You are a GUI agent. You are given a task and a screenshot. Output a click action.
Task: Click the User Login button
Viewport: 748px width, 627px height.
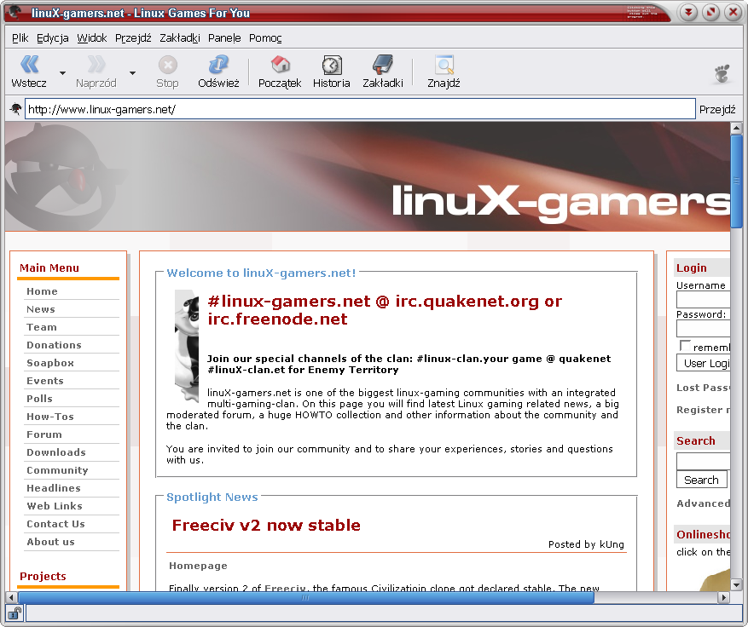703,363
